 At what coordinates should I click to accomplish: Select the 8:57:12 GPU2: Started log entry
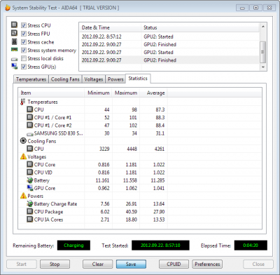(x=169, y=36)
